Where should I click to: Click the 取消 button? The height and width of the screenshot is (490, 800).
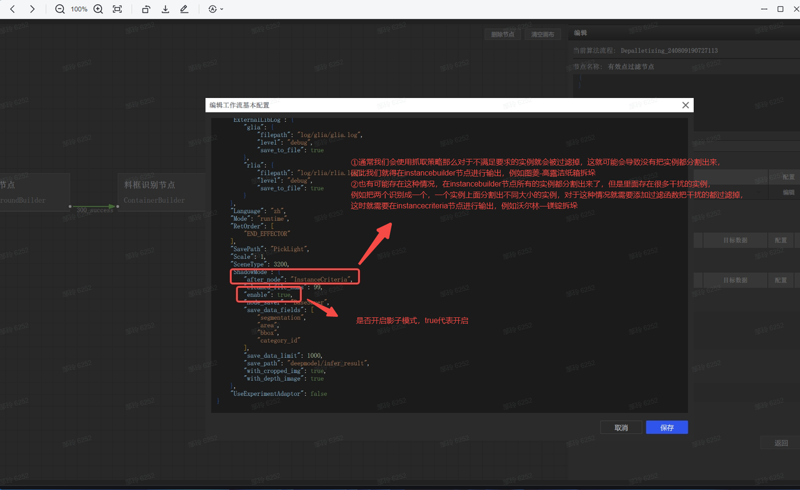tap(621, 428)
